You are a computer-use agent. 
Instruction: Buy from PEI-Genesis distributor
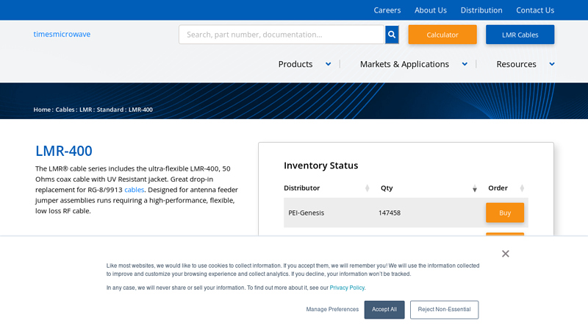click(504, 213)
